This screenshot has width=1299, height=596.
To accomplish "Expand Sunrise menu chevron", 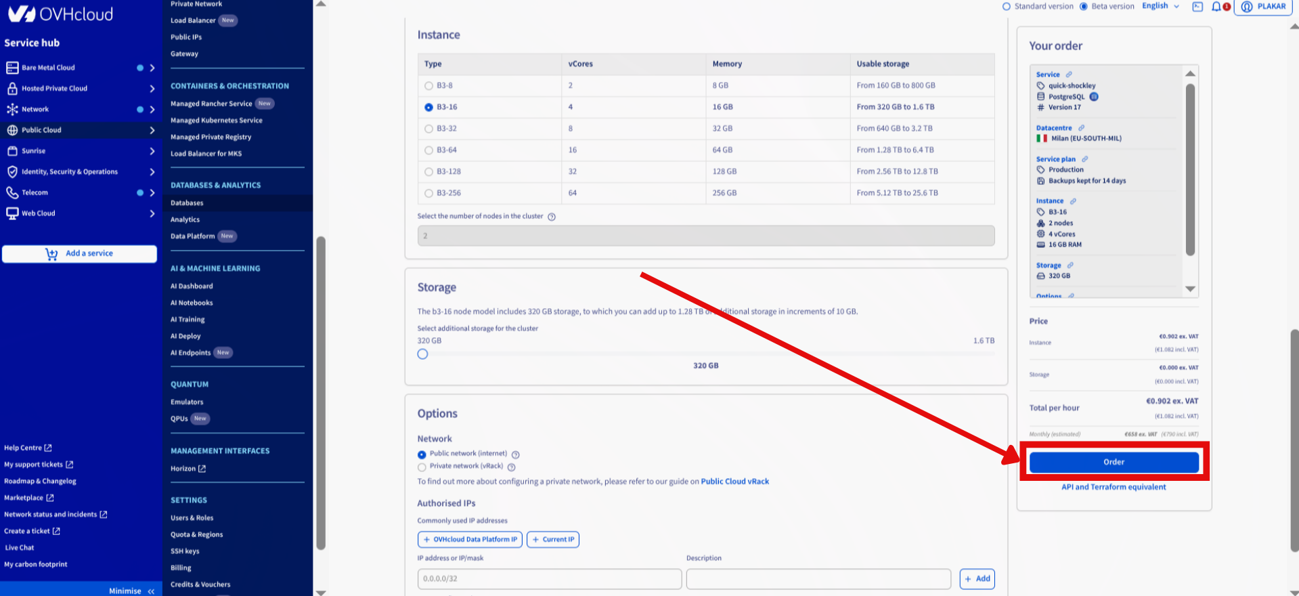I will pos(152,151).
